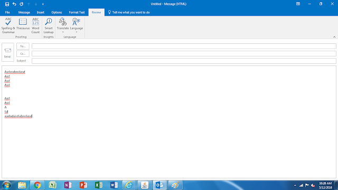
Task: Click the Cc... button
Action: [x=23, y=54]
